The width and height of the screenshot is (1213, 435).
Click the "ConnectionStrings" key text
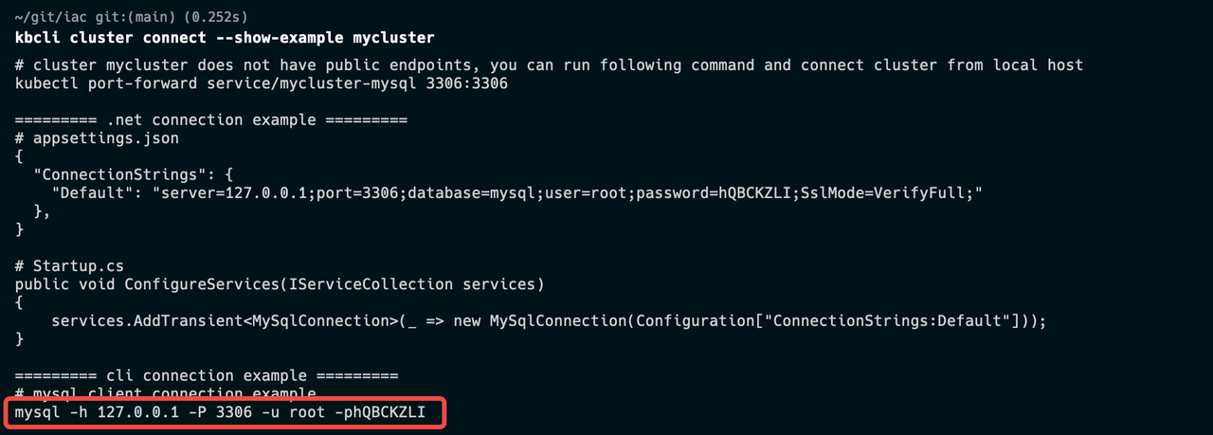[x=115, y=175]
